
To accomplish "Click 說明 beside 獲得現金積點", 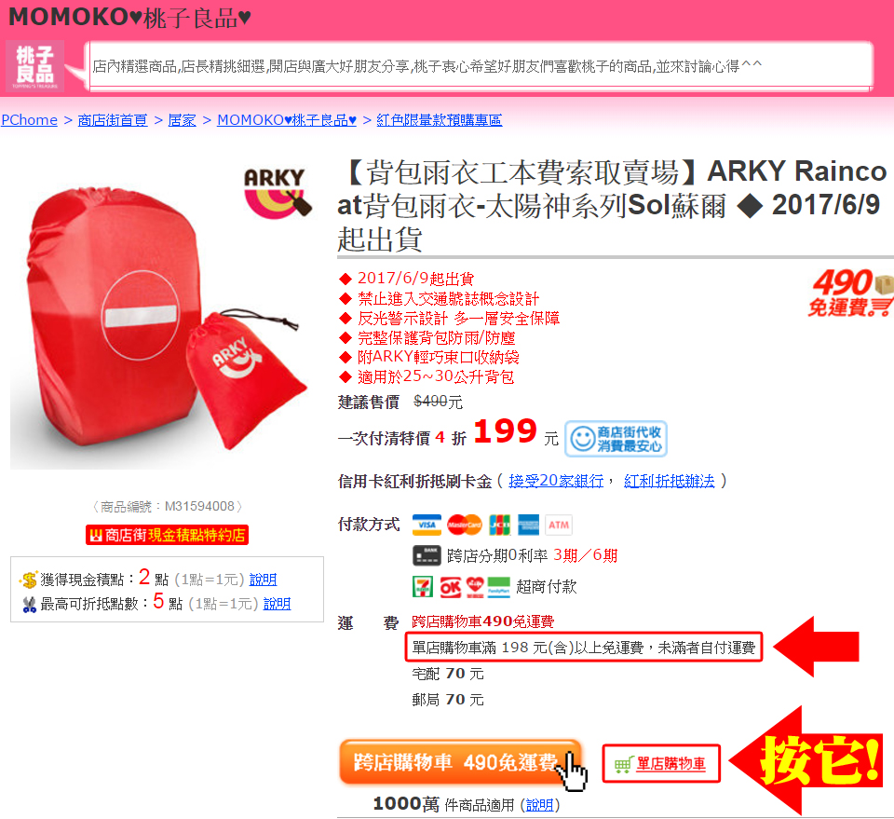I will (263, 580).
